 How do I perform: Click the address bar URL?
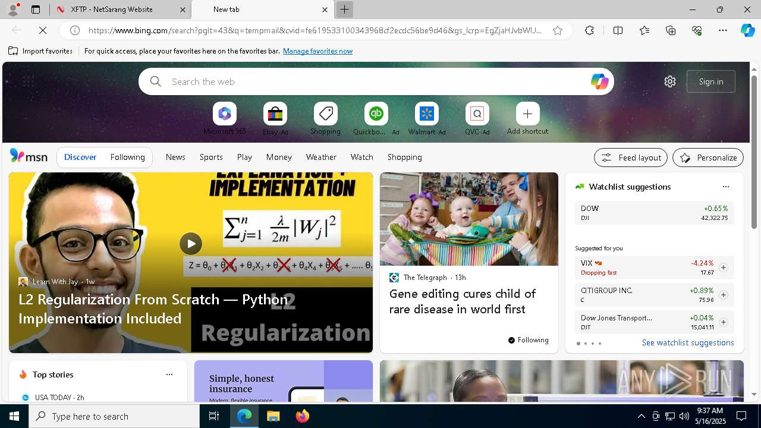tap(315, 30)
